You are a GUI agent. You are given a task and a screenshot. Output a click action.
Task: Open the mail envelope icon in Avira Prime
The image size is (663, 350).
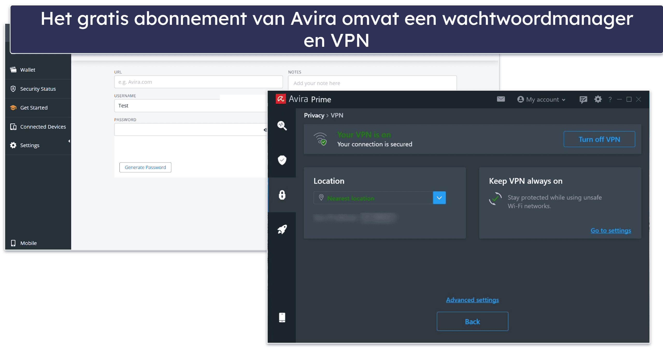[501, 99]
